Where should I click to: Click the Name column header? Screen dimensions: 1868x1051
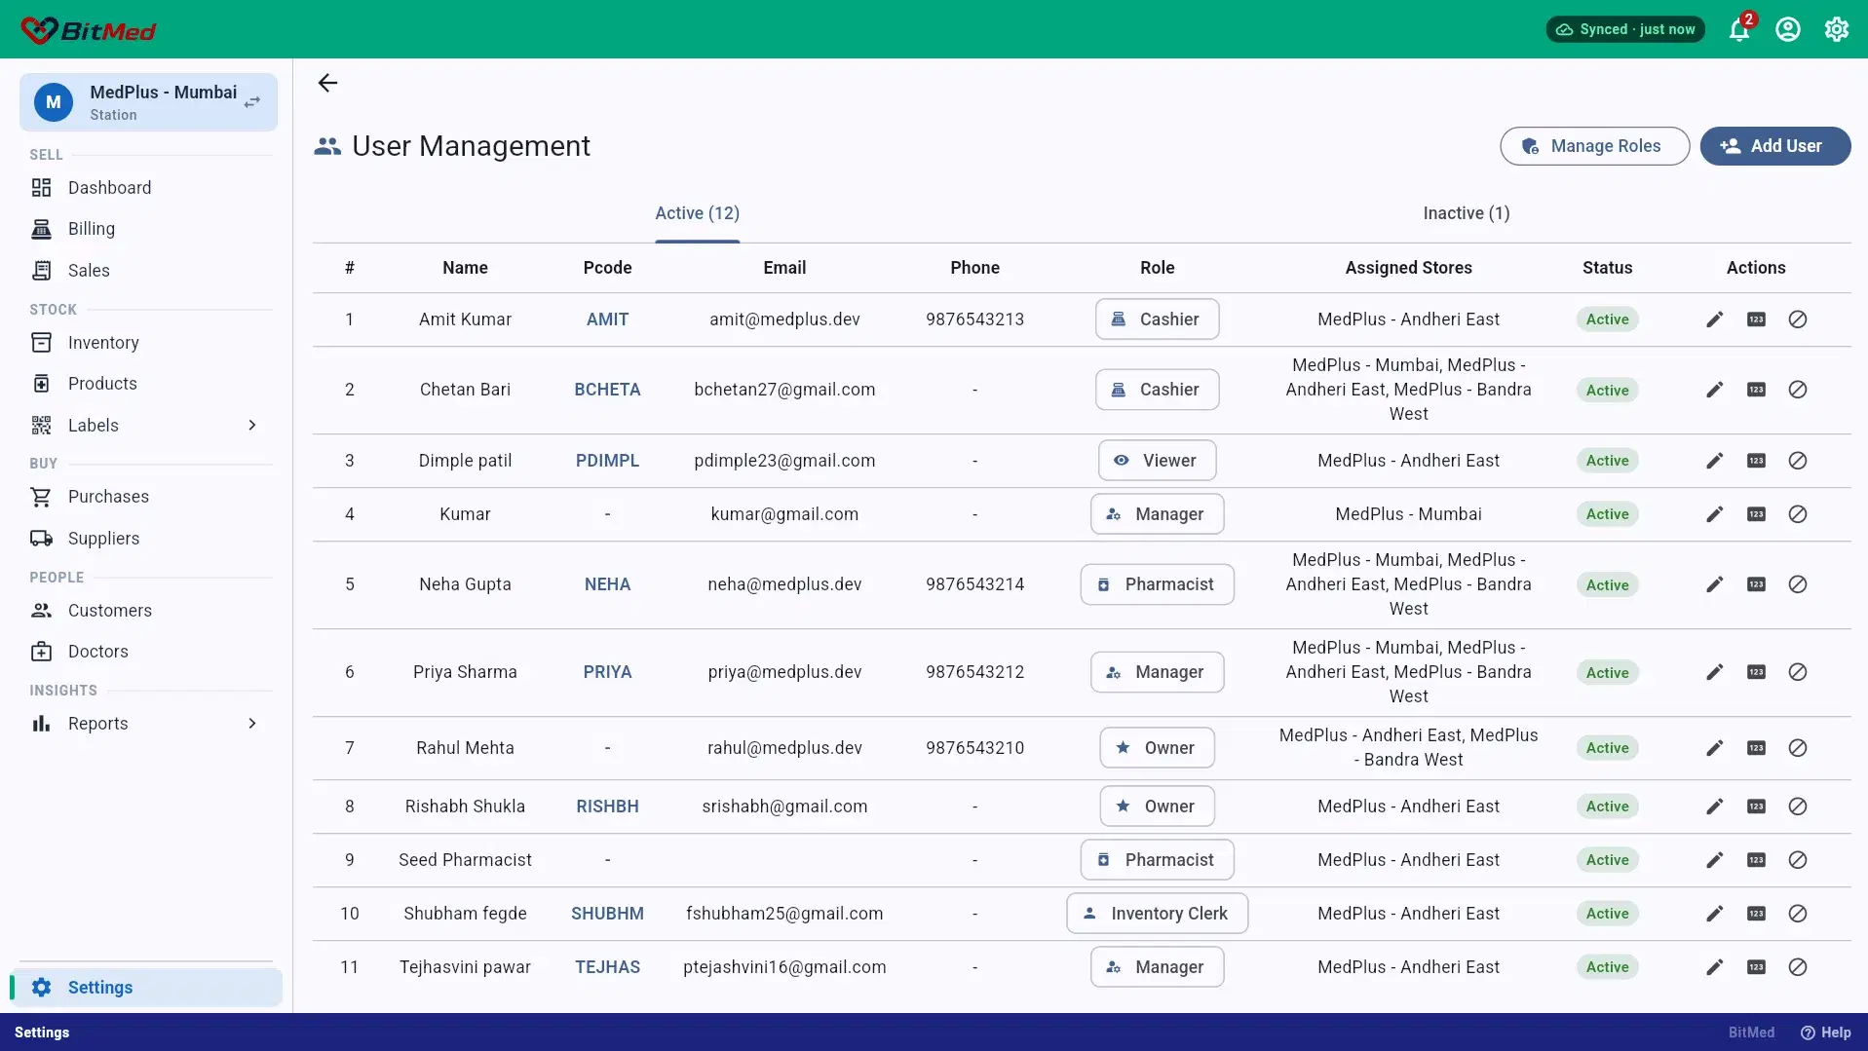[465, 268]
